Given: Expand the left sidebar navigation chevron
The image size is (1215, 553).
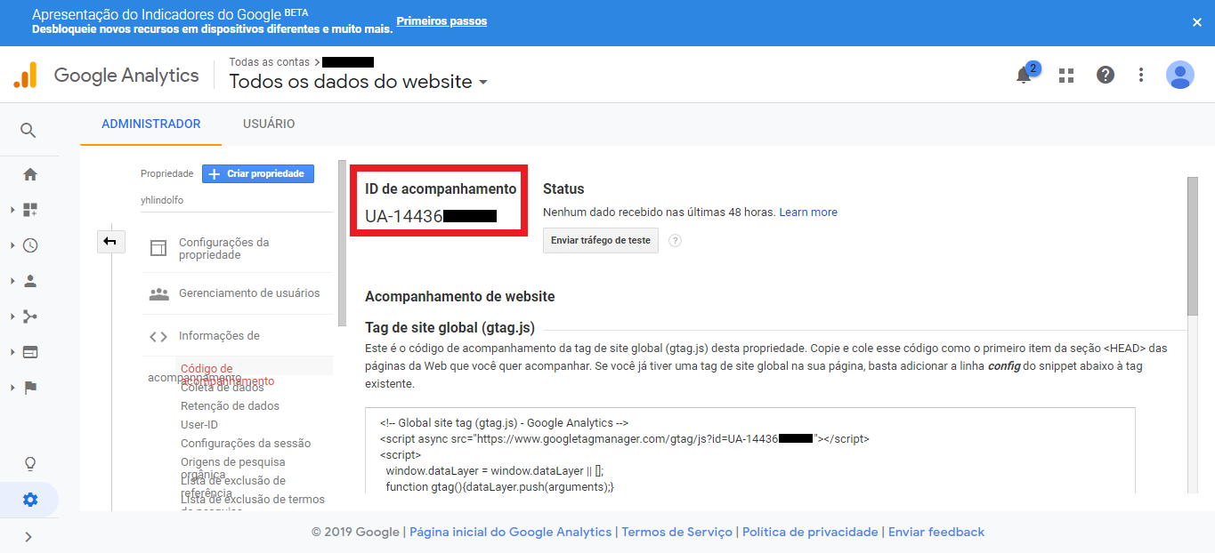Looking at the screenshot, I should (x=28, y=536).
